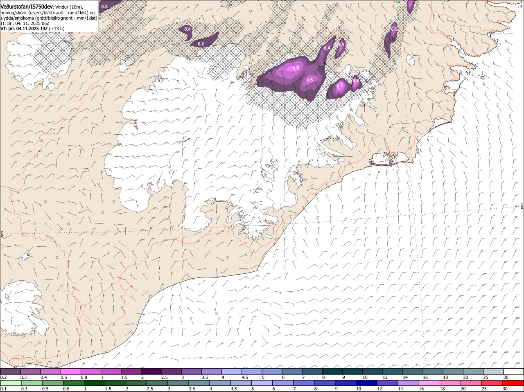
Task: Click the '25' label under the bottom legend row
Action: point(484,389)
